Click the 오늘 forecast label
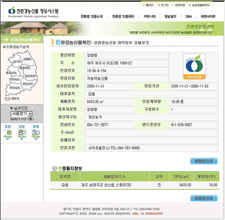This screenshot has width=225, height=220. [x=8, y=126]
